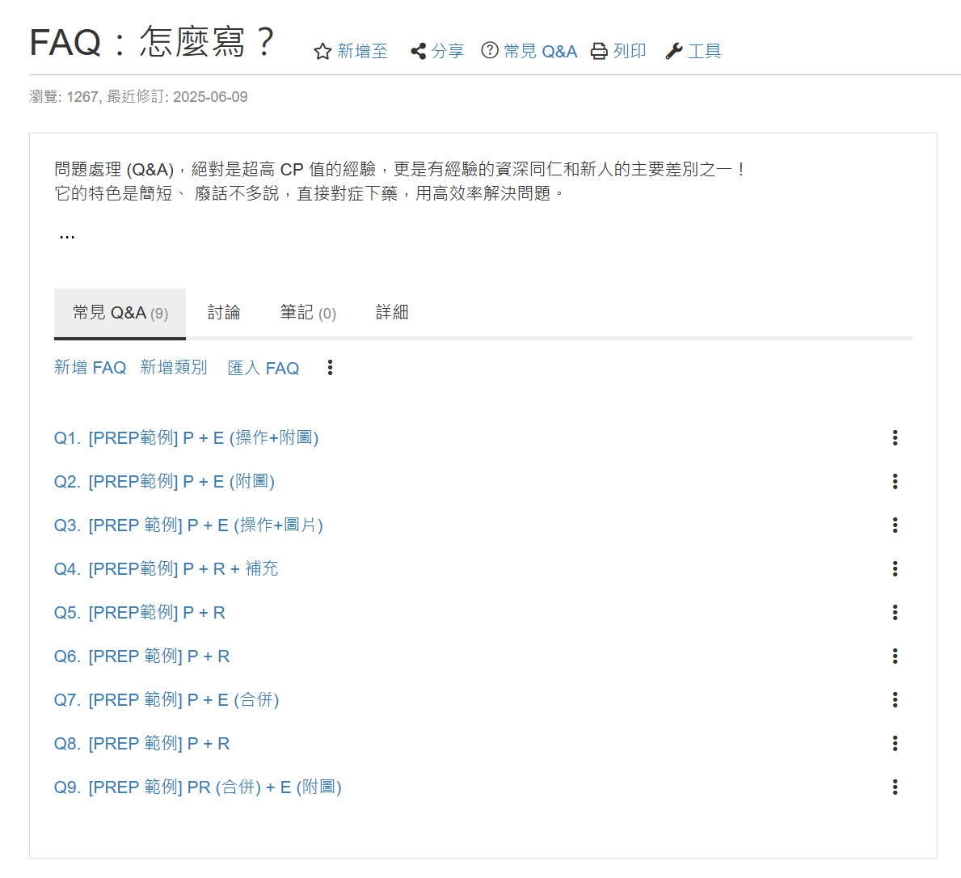
Task: Open the kebab menu for Q7 row
Action: pyautogui.click(x=895, y=699)
